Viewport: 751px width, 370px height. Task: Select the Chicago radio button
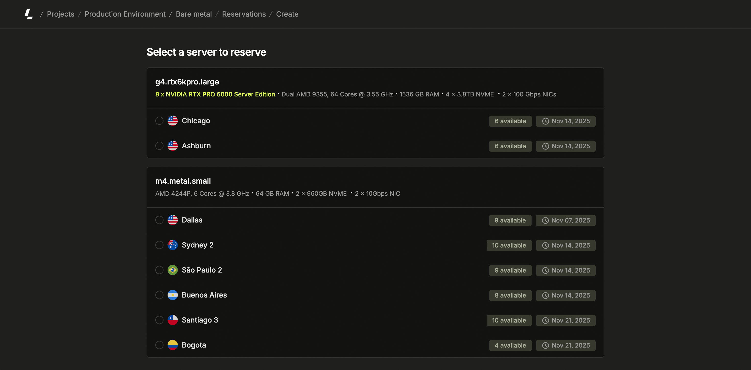(159, 121)
